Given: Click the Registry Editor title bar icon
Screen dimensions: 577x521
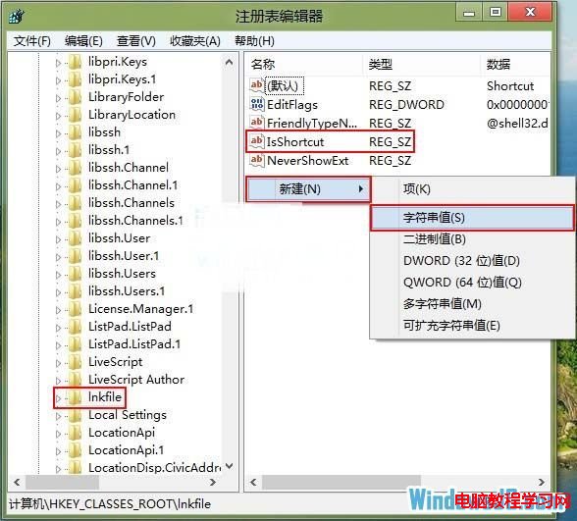Looking at the screenshot, I should pos(16,16).
